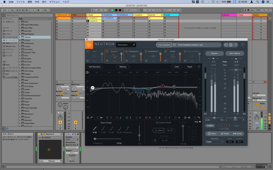
Task: Toggle EQ band 1 power button
Action: pos(107,118)
